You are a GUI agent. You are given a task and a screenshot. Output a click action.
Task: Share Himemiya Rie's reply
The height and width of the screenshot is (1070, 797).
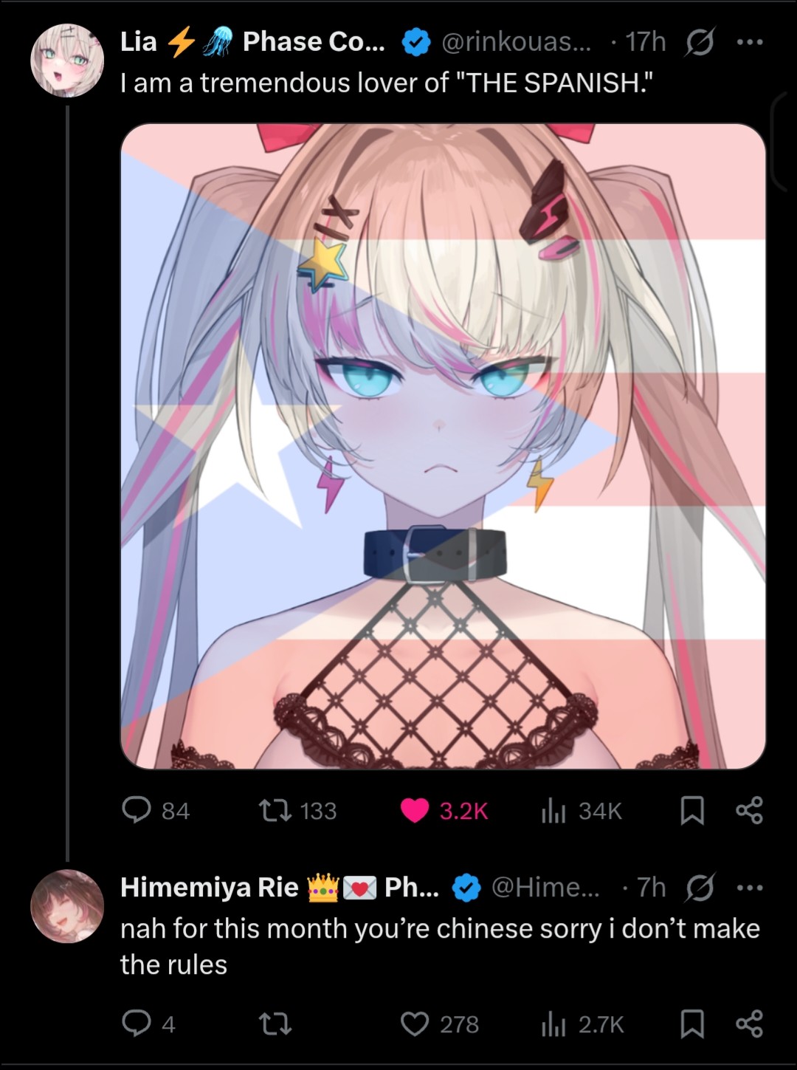coord(749,1023)
